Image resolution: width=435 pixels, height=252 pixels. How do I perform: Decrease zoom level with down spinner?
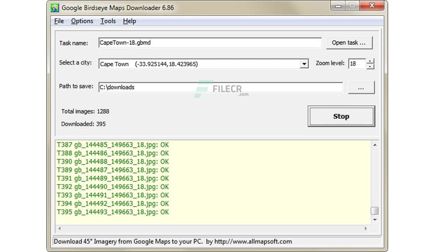pyautogui.click(x=370, y=66)
